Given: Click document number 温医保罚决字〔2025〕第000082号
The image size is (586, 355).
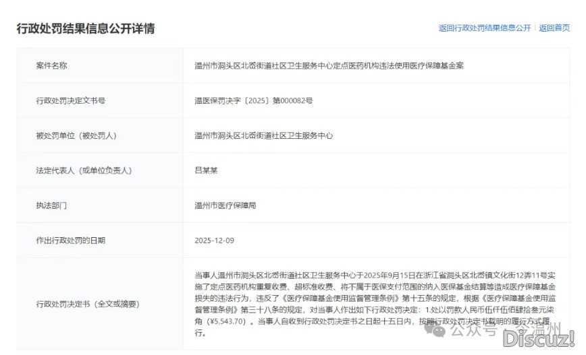Looking at the screenshot, I should coord(253,100).
